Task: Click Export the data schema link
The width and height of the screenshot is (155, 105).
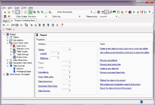Action: [115, 88]
